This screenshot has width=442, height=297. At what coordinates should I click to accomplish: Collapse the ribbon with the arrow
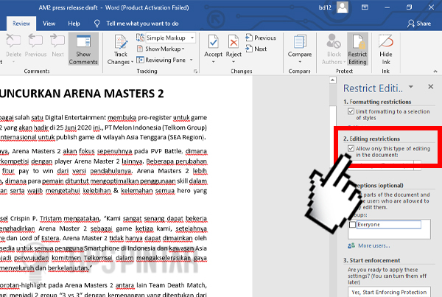(x=435, y=71)
